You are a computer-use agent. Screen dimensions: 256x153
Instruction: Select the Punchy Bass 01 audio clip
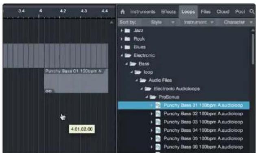(x=76, y=81)
